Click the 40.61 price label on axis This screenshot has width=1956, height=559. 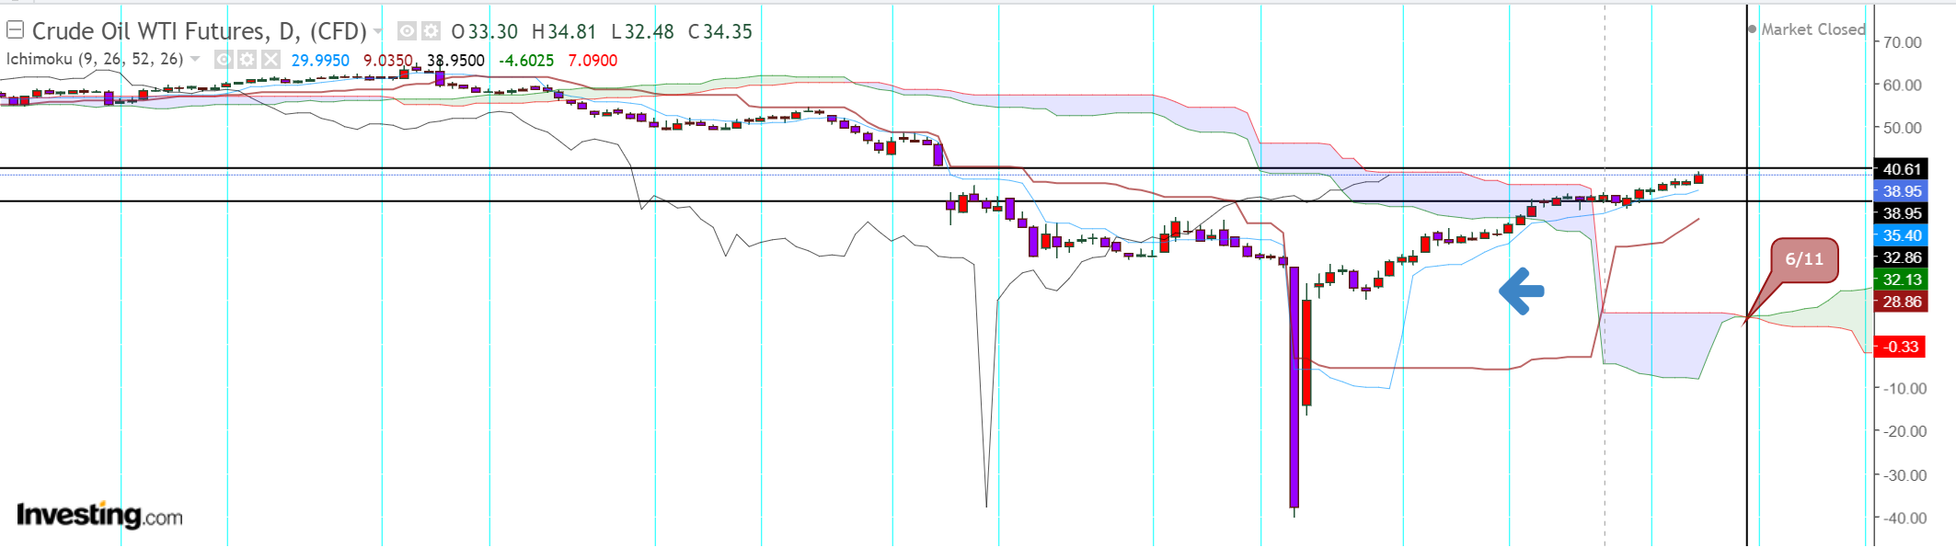[x=1901, y=169]
